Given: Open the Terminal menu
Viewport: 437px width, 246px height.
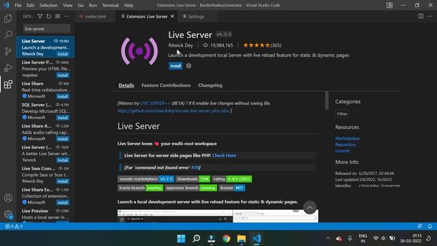Looking at the screenshot, I should (x=110, y=5).
